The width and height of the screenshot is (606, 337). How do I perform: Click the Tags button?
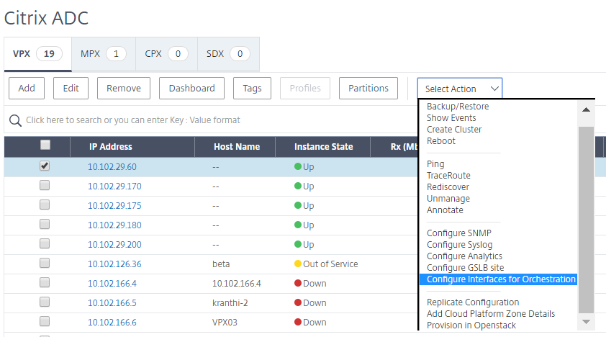[x=252, y=88]
